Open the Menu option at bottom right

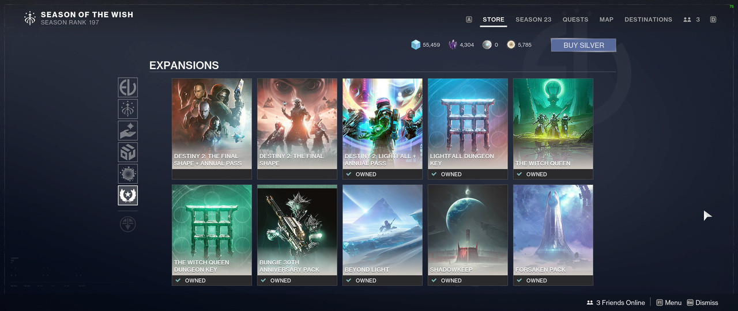(673, 302)
